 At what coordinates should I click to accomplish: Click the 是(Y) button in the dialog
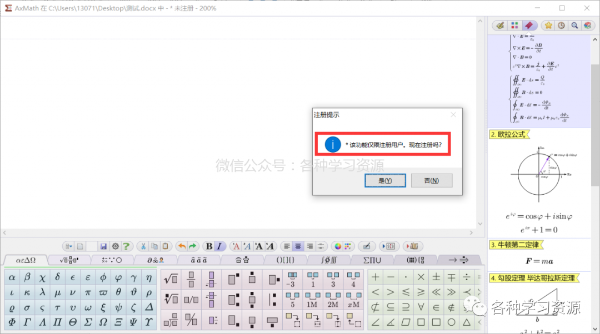click(385, 180)
